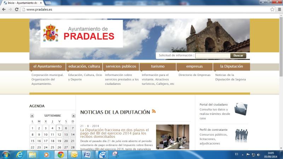Click the news article office thumbnail

coord(172,137)
